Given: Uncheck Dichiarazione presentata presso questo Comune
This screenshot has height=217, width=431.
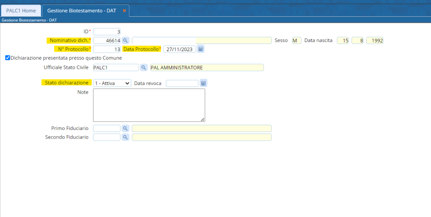Looking at the screenshot, I should (x=7, y=58).
